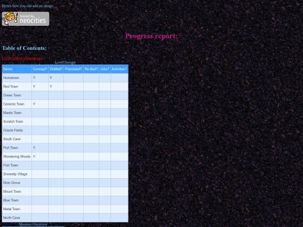Click the 'Here's how you can add an image' text
303x227 pixels.
(28, 6)
